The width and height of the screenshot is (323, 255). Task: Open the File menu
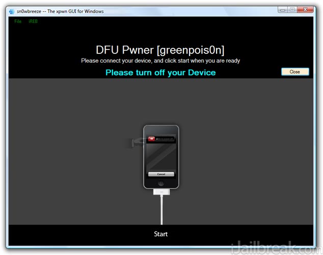pos(18,21)
